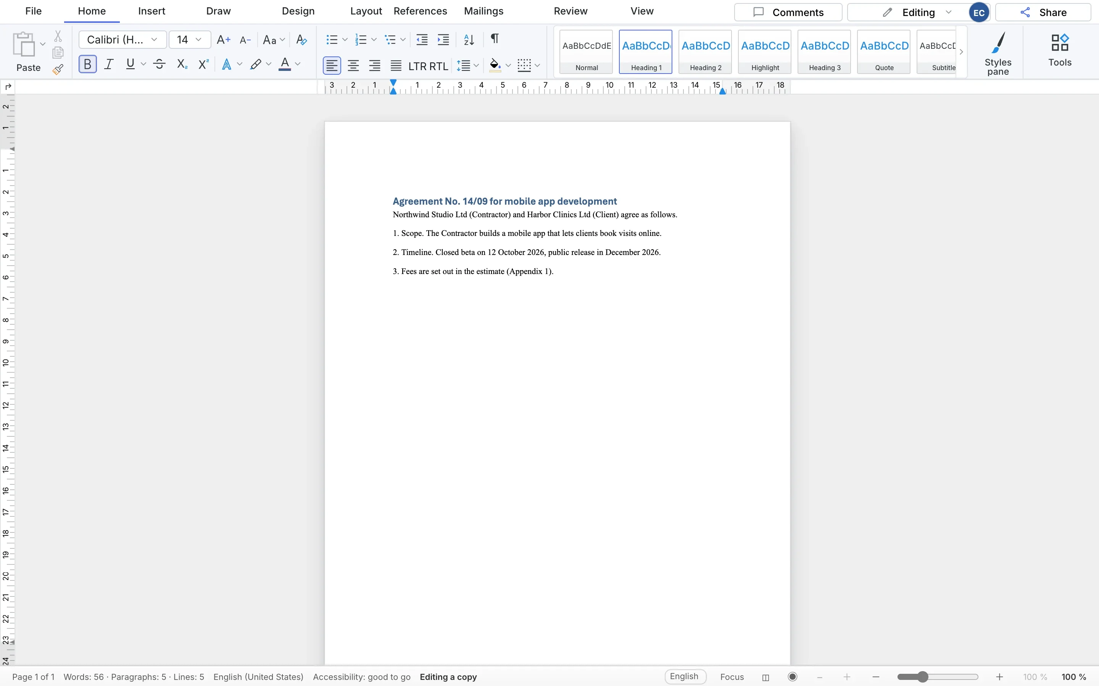This screenshot has height=686, width=1099.
Task: Cut selection with the scissors icon
Action: tap(58, 36)
